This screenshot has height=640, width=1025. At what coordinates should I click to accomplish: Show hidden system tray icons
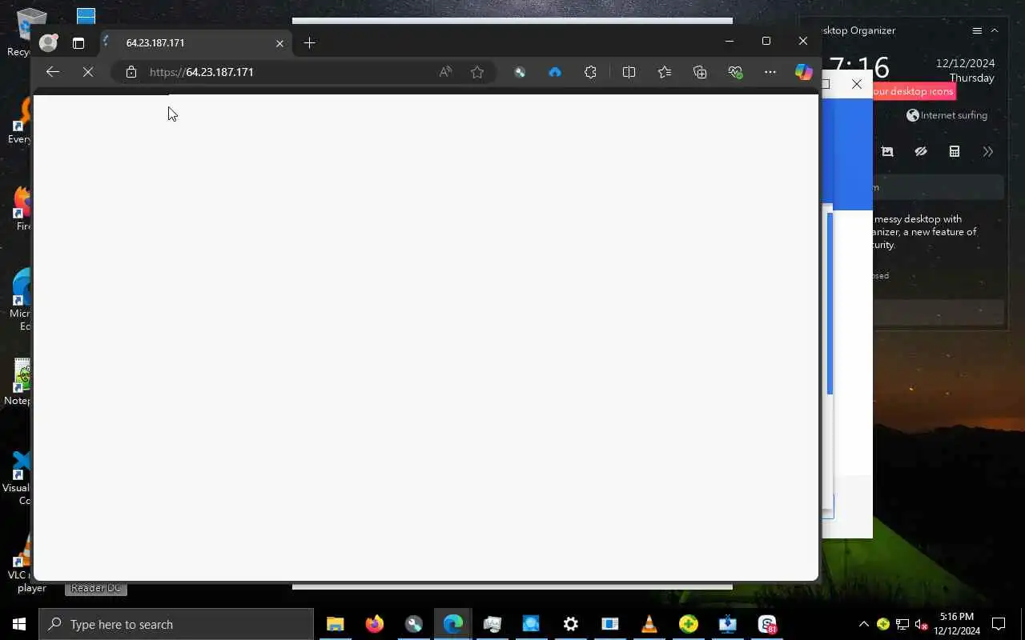pos(863,624)
